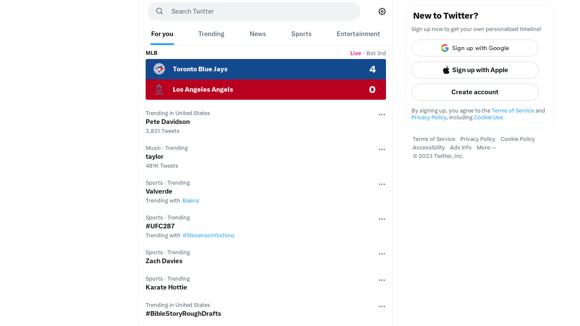Open more options for #BibleStoryRoughDrafts trend

382,306
